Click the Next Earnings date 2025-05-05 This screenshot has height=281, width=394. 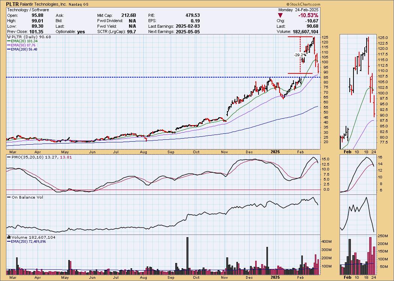point(188,31)
